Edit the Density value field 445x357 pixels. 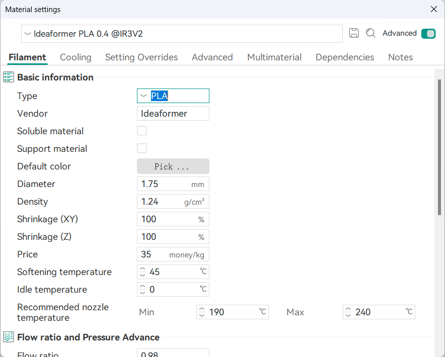(x=173, y=201)
